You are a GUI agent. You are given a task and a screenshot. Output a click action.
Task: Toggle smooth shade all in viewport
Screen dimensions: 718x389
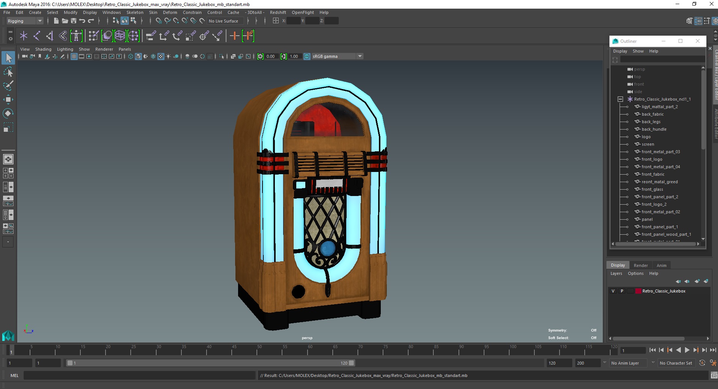pyautogui.click(x=138, y=56)
